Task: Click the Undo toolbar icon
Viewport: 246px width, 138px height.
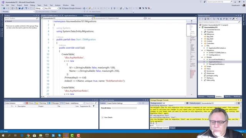Action: (26, 8)
